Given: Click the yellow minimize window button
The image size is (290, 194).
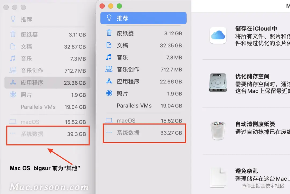Looking at the screenshot, I should click(111, 6).
